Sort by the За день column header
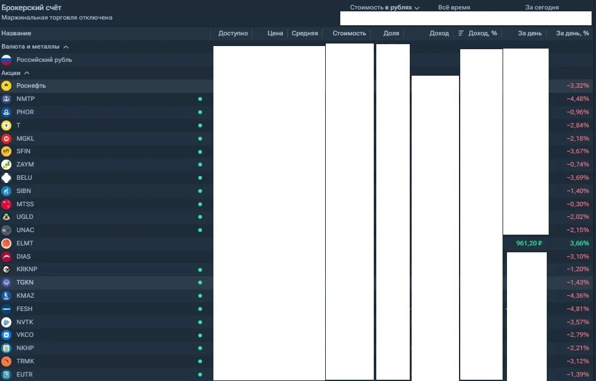The width and height of the screenshot is (596, 381). [x=530, y=33]
